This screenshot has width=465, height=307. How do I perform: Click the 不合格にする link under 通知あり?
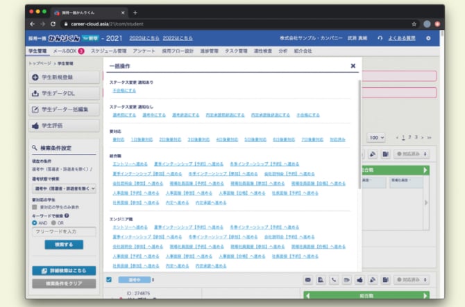pos(124,90)
